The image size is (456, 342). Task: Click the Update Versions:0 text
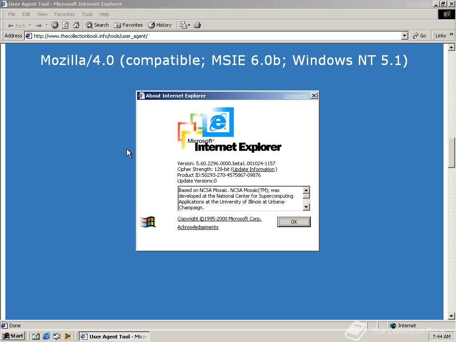pos(197,181)
